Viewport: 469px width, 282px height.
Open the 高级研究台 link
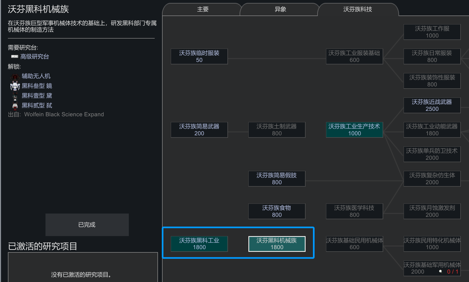click(x=35, y=57)
